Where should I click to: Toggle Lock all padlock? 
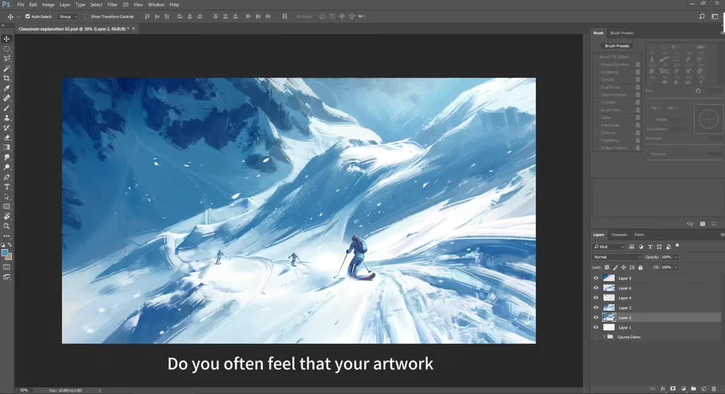pos(641,267)
